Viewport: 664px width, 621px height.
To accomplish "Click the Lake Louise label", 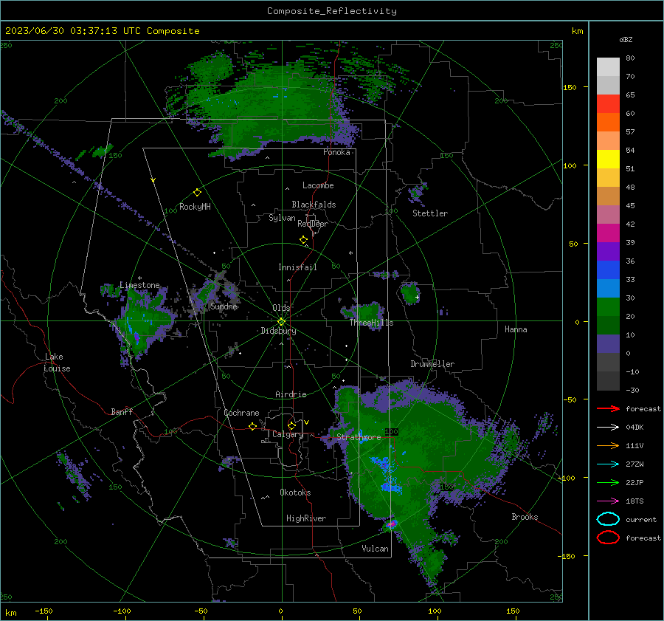I will [x=57, y=363].
